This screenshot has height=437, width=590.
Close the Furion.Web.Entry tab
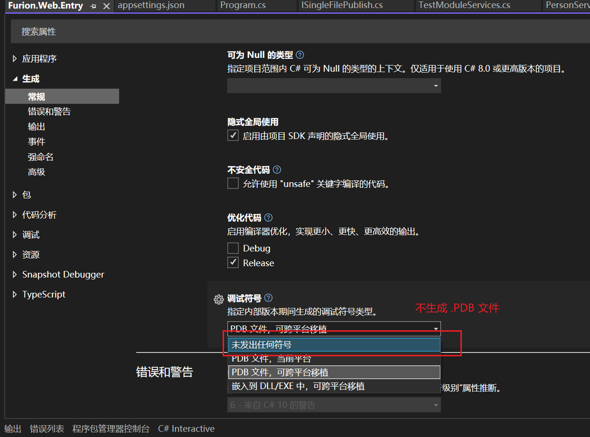coord(106,6)
